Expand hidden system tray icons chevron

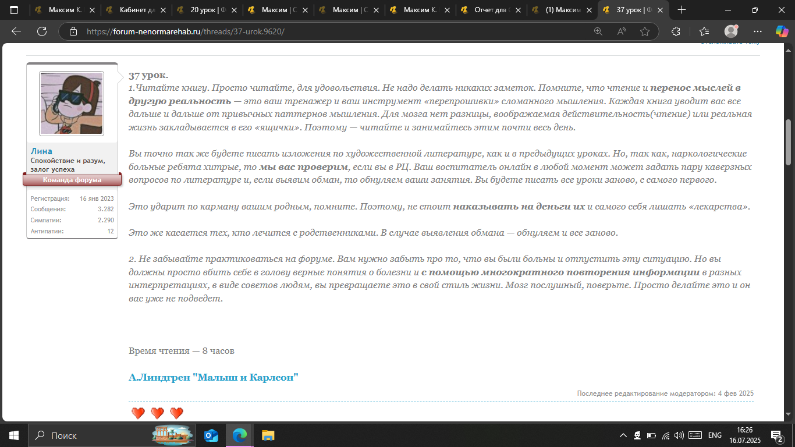(x=623, y=435)
